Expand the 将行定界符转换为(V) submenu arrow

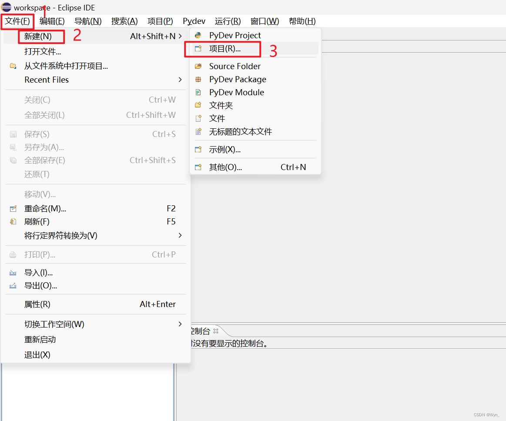(180, 235)
